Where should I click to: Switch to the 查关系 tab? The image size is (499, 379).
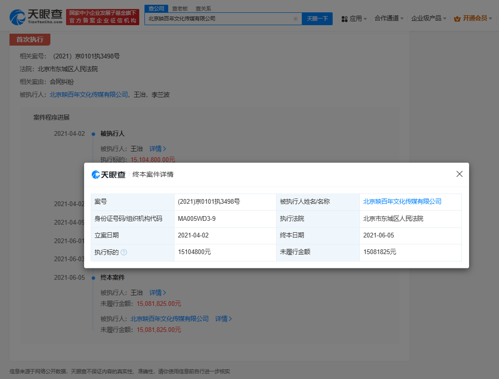tap(204, 8)
